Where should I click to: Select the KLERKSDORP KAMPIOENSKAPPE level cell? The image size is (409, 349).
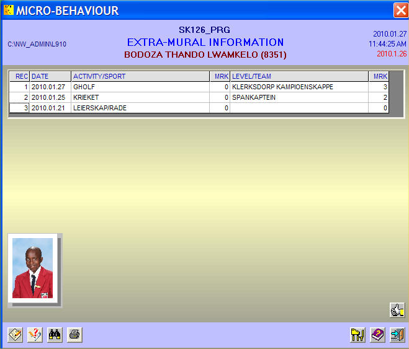299,87
